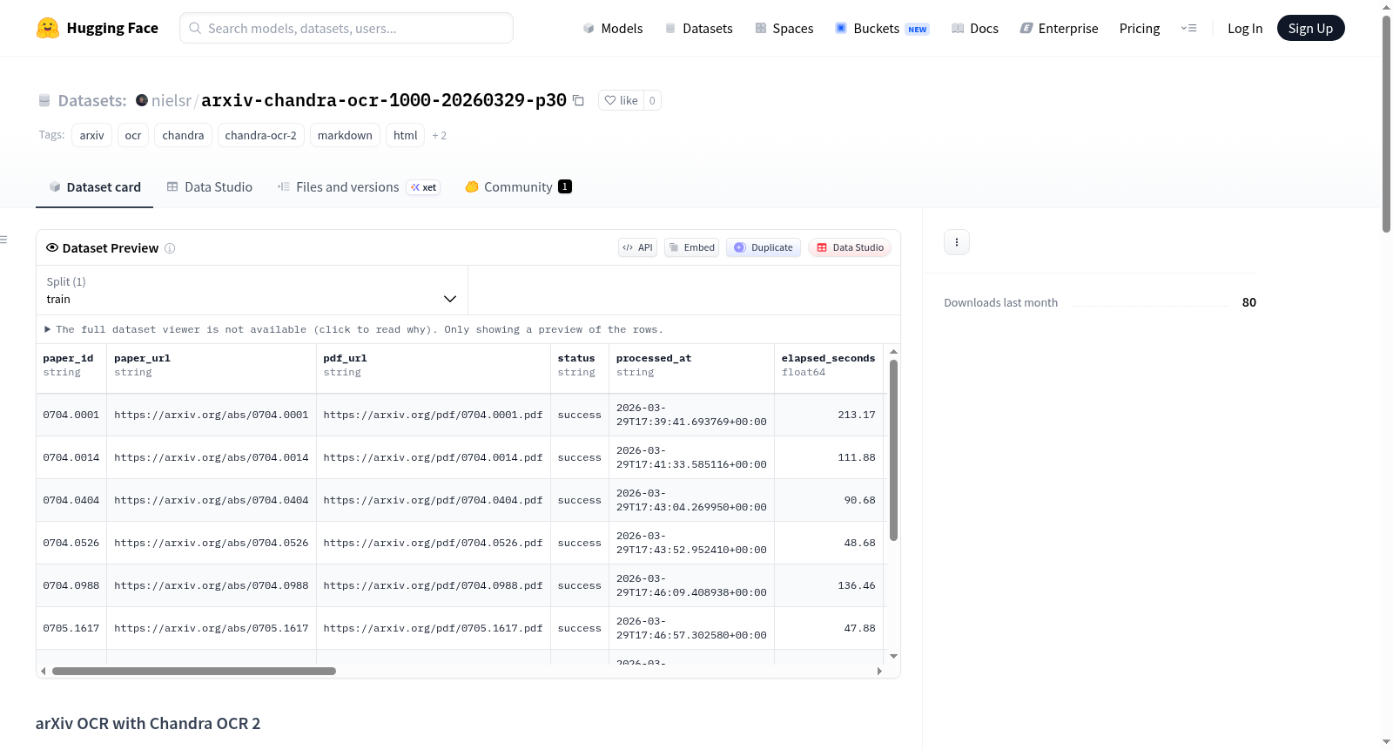
Task: Click the Log In link
Action: click(1245, 29)
